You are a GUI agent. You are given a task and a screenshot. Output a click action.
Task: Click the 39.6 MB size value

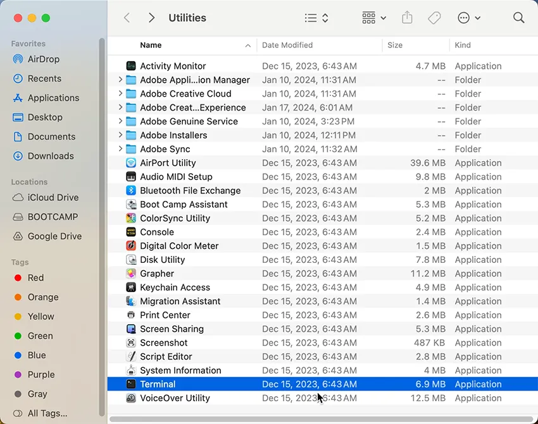(x=428, y=162)
